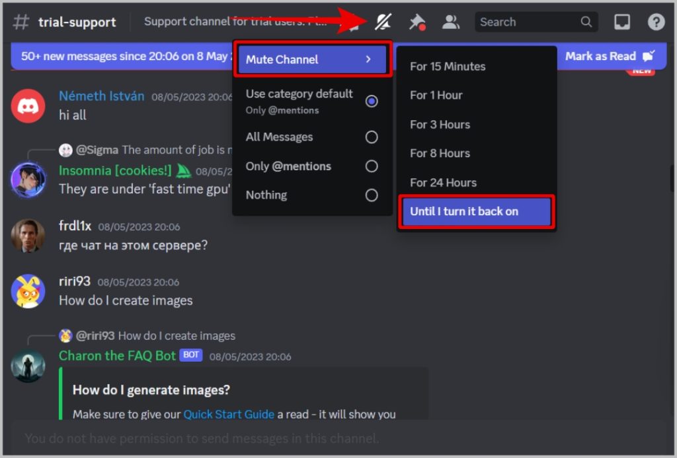Open the Quick Start Guide link

tap(229, 414)
